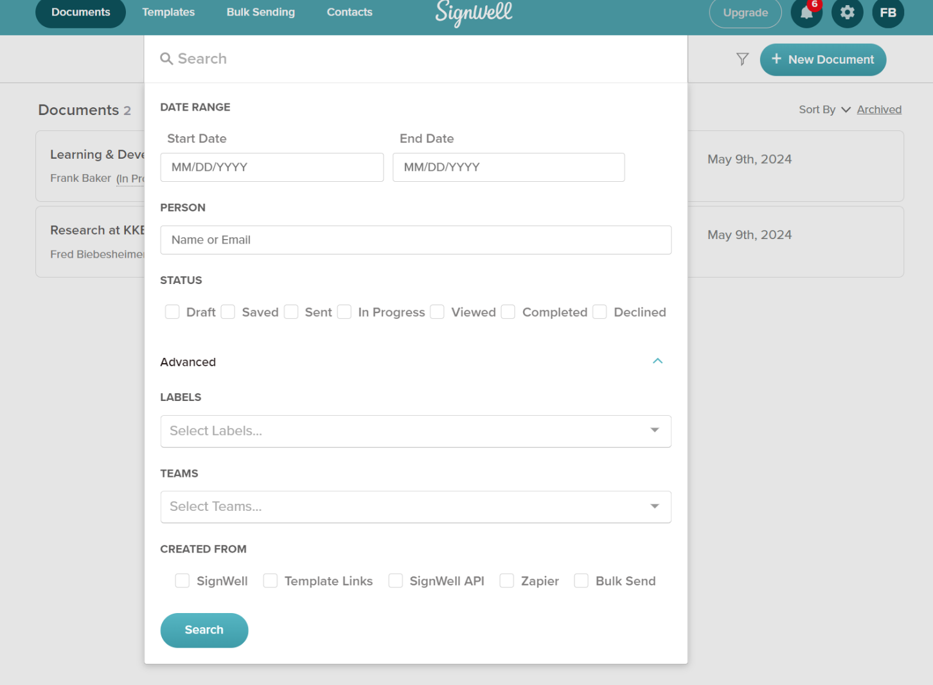Open the Archived documents link
The width and height of the screenshot is (933, 685).
(x=879, y=109)
